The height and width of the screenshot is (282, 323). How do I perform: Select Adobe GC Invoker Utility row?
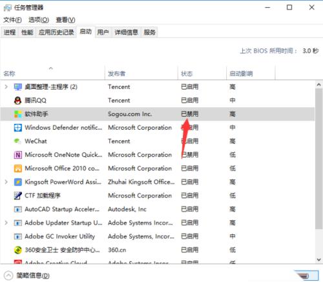[158, 236]
